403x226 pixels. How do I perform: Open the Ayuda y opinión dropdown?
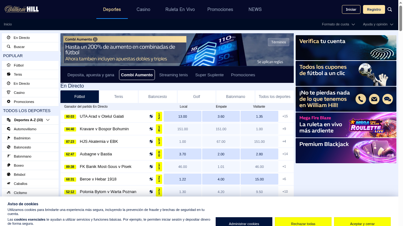coord(378,24)
